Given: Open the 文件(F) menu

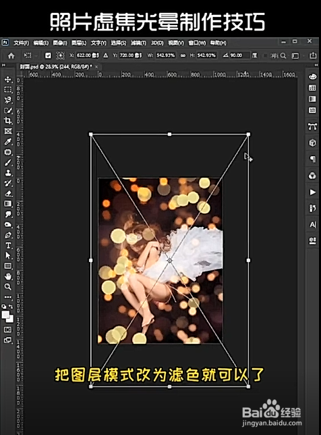Looking at the screenshot, I should [22, 43].
